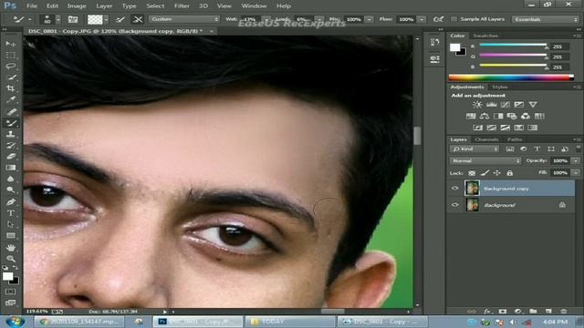Select the Crop tool
Image resolution: width=584 pixels, height=328 pixels.
point(10,88)
